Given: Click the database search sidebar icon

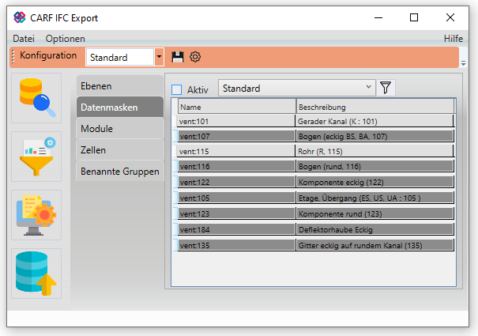Looking at the screenshot, I should coord(36,98).
